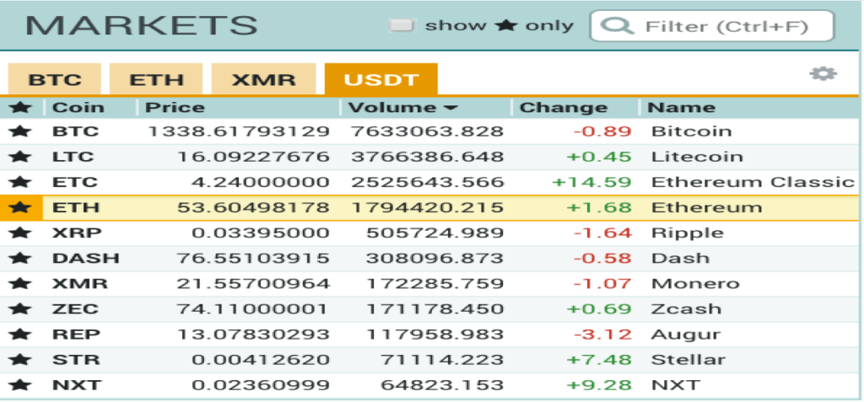
Task: Click Litecoin price 16.09227676
Action: tap(253, 157)
